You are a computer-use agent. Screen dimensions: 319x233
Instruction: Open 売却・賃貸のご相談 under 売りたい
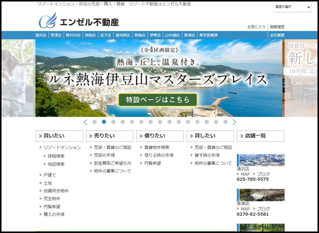113,148
